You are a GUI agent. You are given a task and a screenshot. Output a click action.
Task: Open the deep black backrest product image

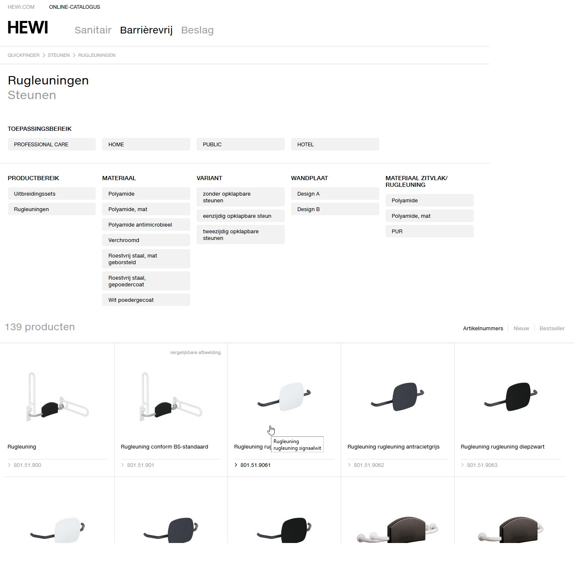(511, 396)
